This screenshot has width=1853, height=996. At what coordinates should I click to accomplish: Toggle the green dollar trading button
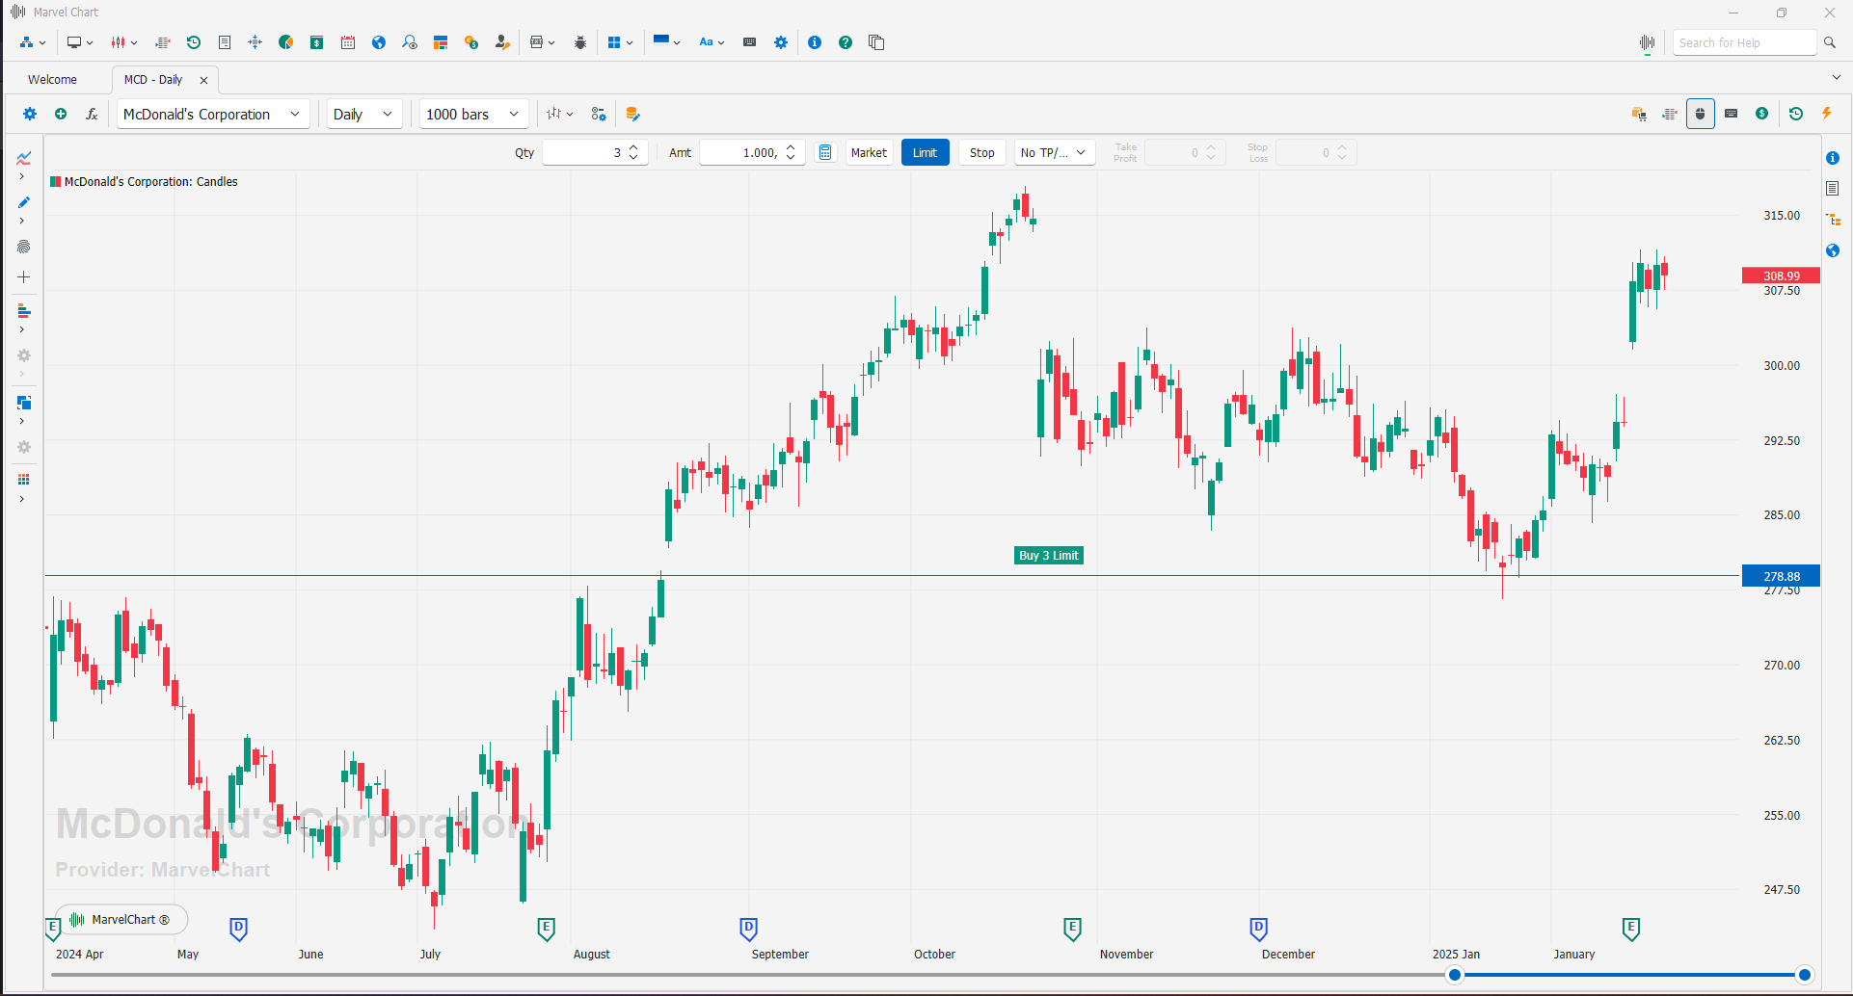[1762, 114]
